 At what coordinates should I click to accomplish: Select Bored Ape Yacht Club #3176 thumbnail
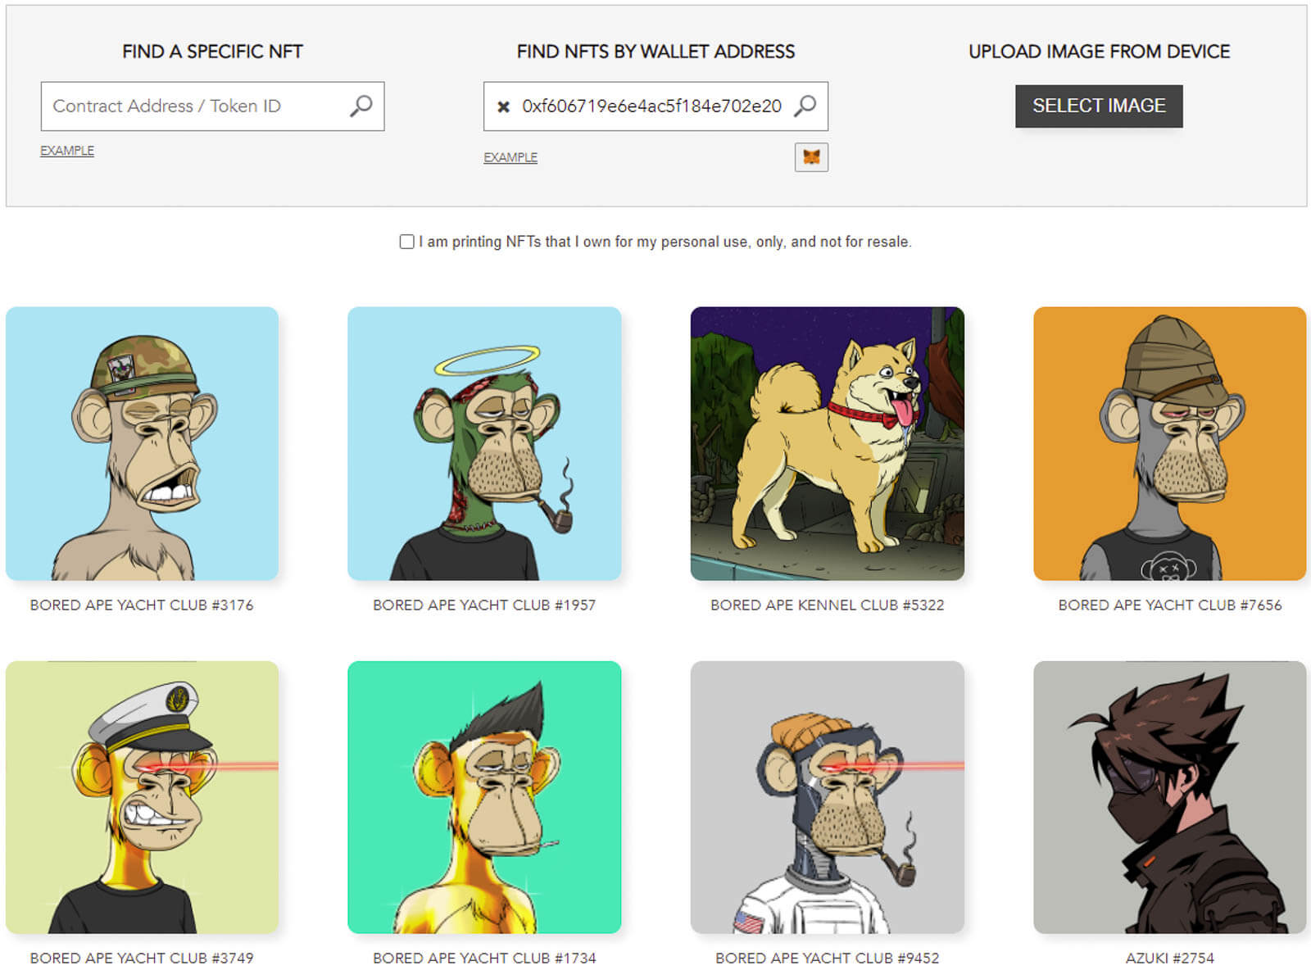(x=142, y=443)
